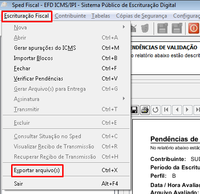Click the Data / Hora Avaliação label in the report

(175, 185)
